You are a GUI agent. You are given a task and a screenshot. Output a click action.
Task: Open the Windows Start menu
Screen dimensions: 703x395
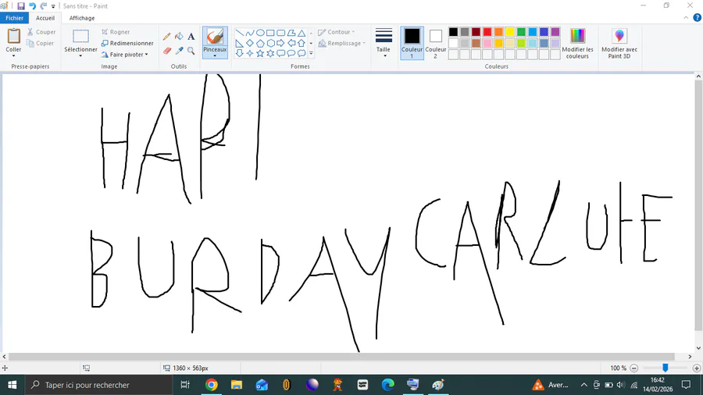point(12,385)
